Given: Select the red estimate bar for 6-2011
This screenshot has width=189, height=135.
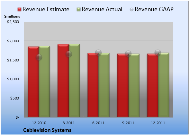Looking at the screenshot, I should [93, 85].
